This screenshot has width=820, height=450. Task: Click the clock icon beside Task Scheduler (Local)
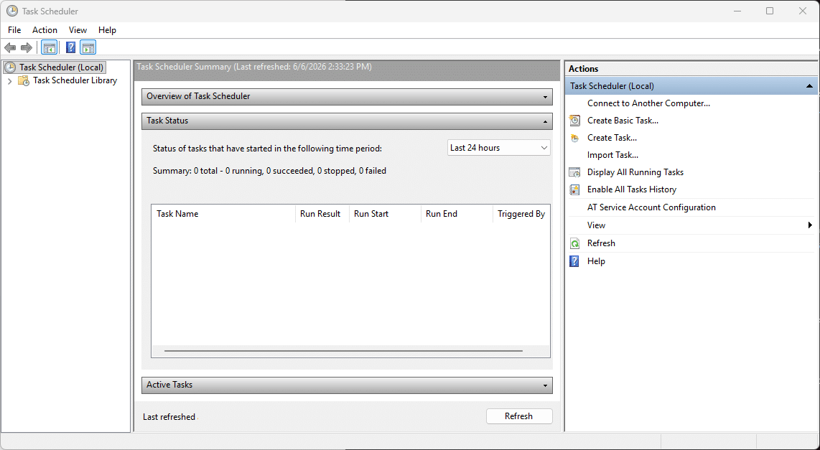point(10,67)
